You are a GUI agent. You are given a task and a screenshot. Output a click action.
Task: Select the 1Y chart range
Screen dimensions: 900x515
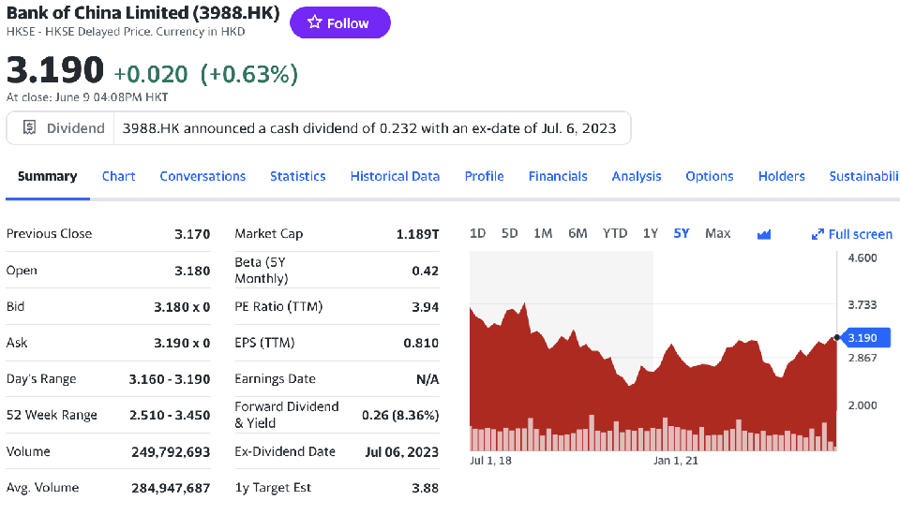[650, 233]
